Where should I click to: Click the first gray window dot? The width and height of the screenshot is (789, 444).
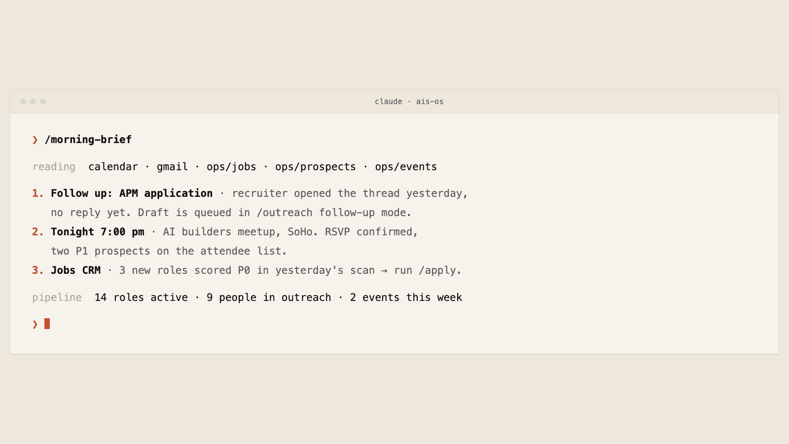point(23,102)
